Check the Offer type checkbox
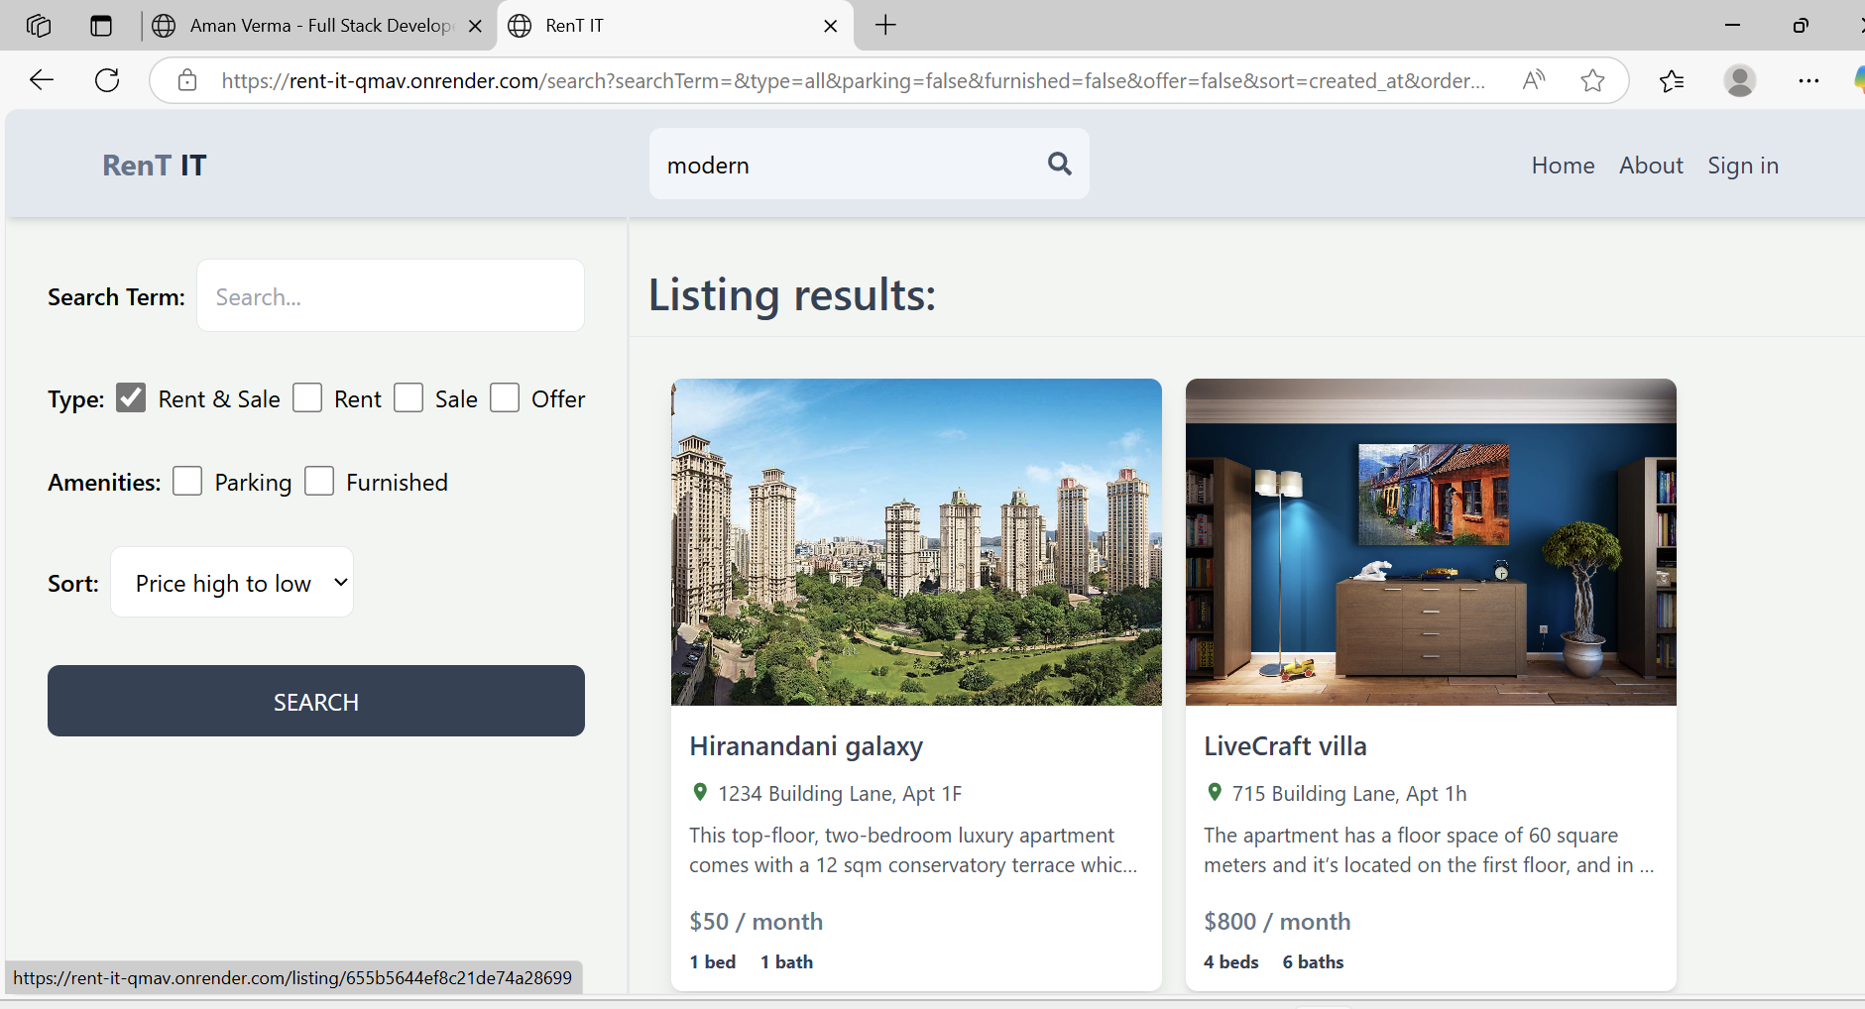Screen dimensions: 1865x1009 505,397
